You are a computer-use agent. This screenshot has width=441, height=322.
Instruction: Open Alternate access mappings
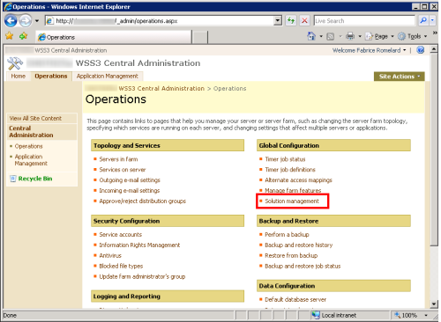click(298, 179)
